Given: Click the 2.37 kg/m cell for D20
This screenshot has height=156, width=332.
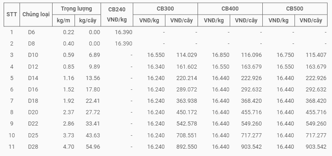Looking at the screenshot, I should [68, 112].
